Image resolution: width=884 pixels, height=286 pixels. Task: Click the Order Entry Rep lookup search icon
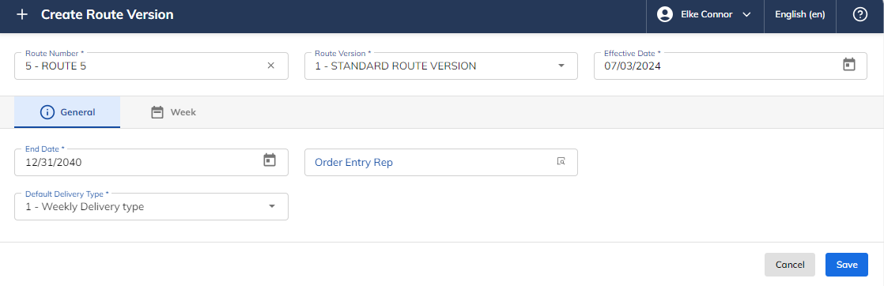(561, 162)
